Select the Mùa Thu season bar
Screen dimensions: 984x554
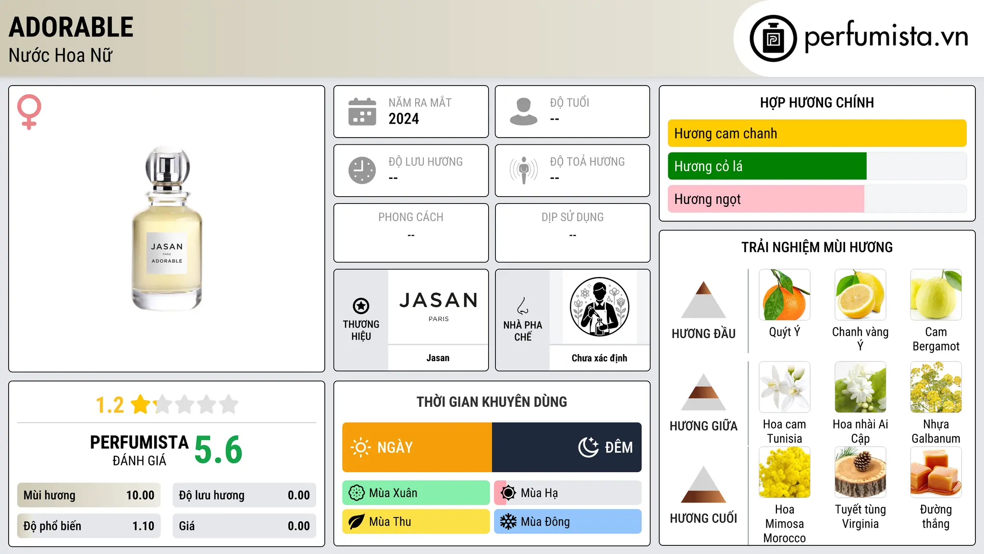pos(416,522)
